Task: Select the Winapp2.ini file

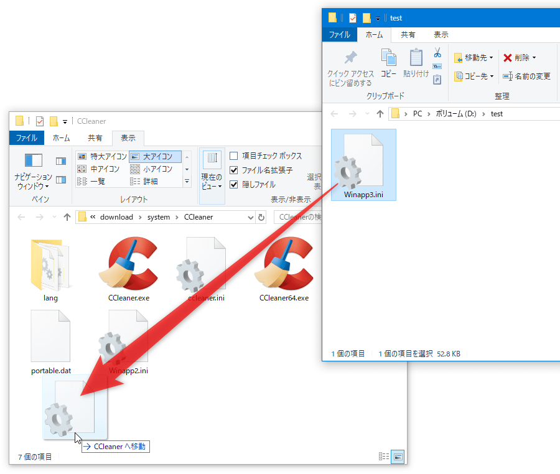Action: point(128,342)
